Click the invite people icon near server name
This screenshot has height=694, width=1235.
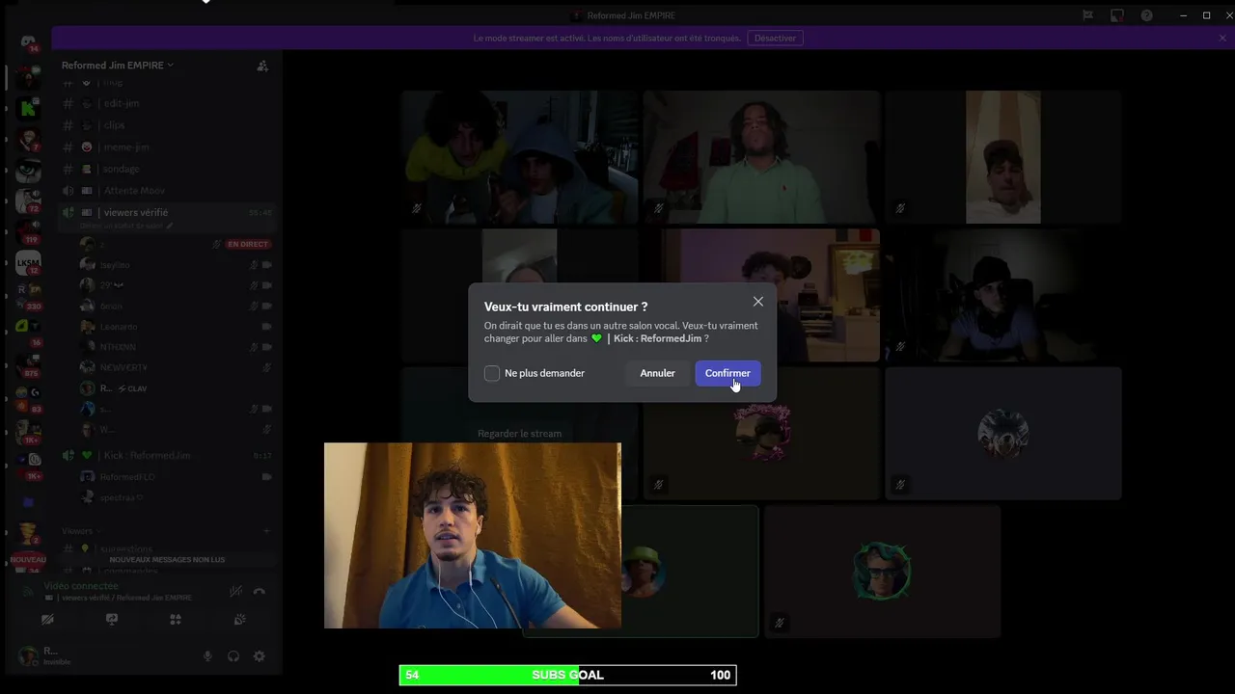[261, 66]
